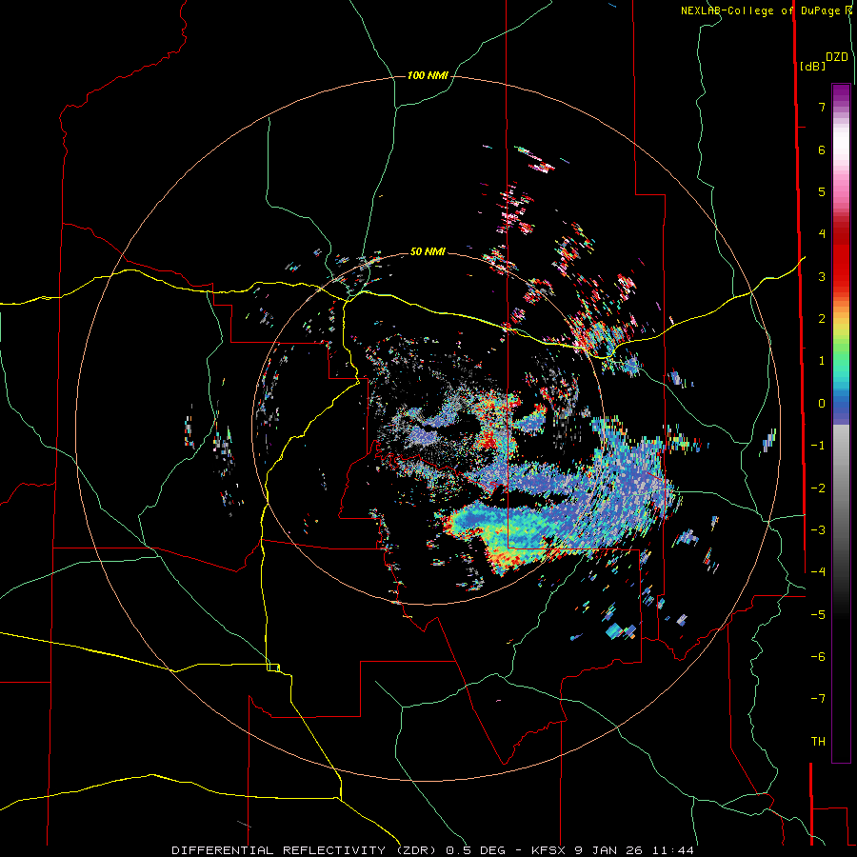
Task: Click the 50 NMI range ring label
Action: 428,251
